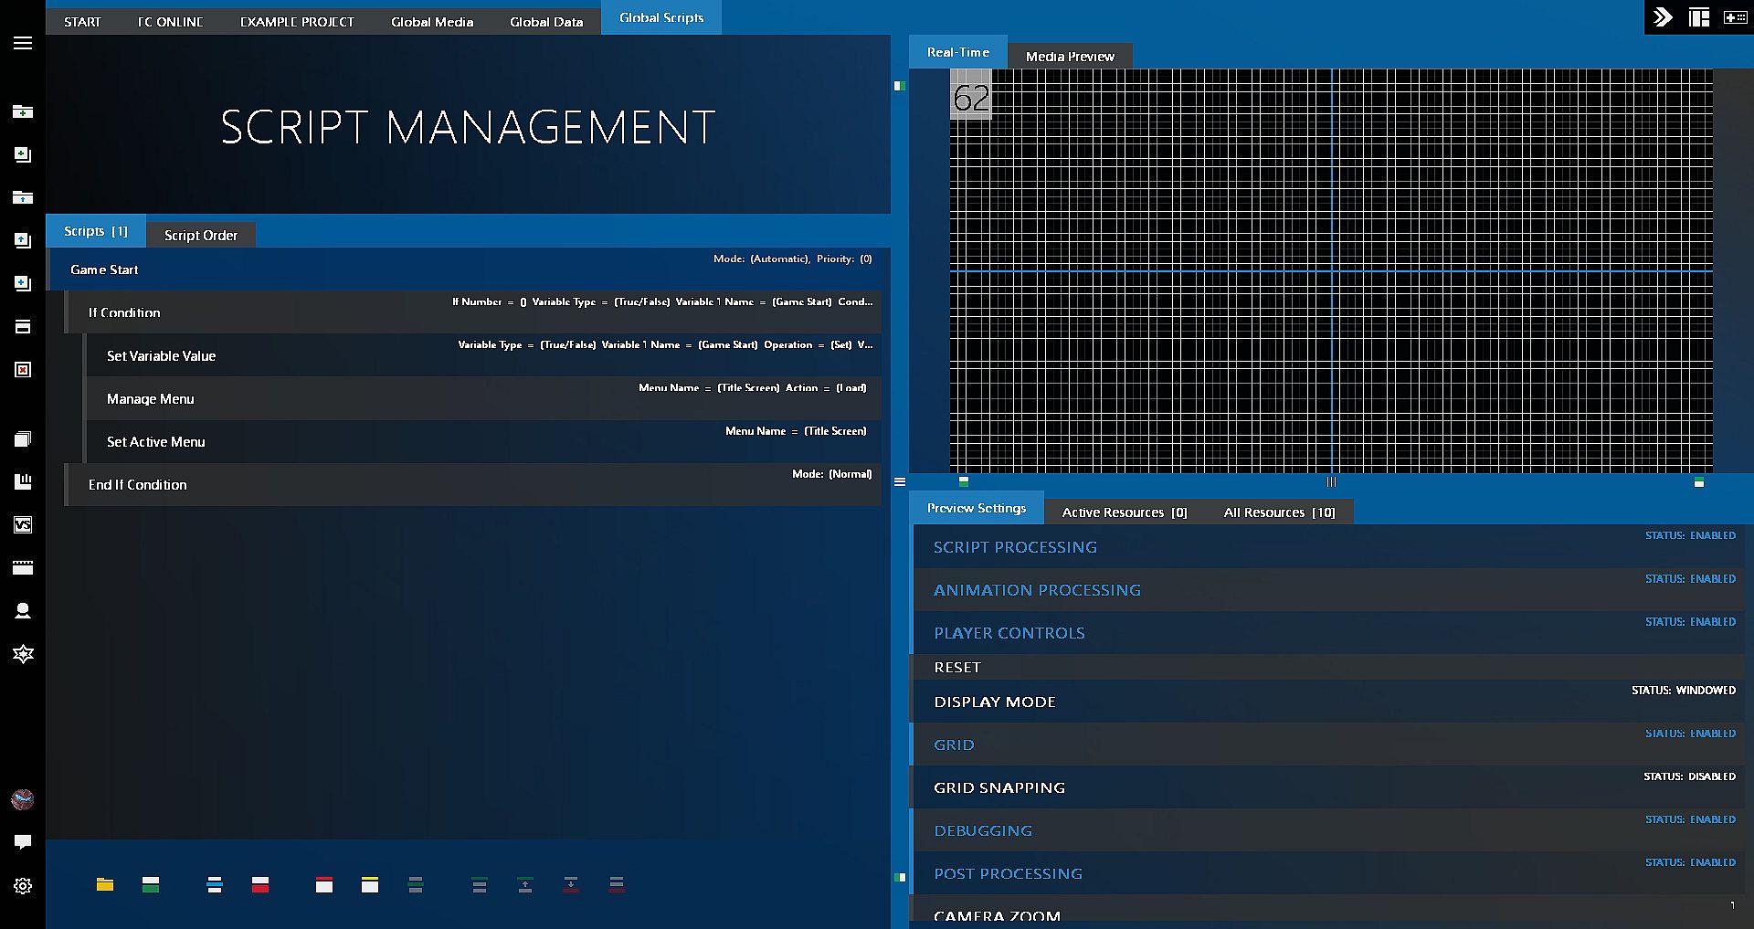
Task: Open the Media Preview tab
Action: [x=1069, y=56]
